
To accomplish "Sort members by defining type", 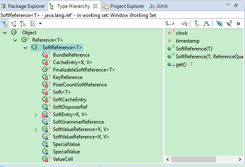I will (x=206, y=24).
